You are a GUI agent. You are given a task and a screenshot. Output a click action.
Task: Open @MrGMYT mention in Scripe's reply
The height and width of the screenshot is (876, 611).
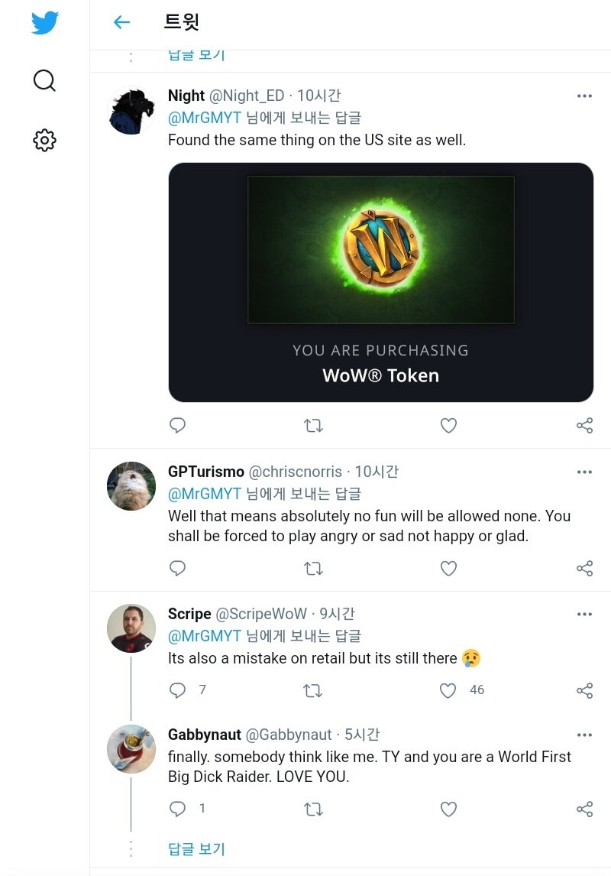coord(204,636)
